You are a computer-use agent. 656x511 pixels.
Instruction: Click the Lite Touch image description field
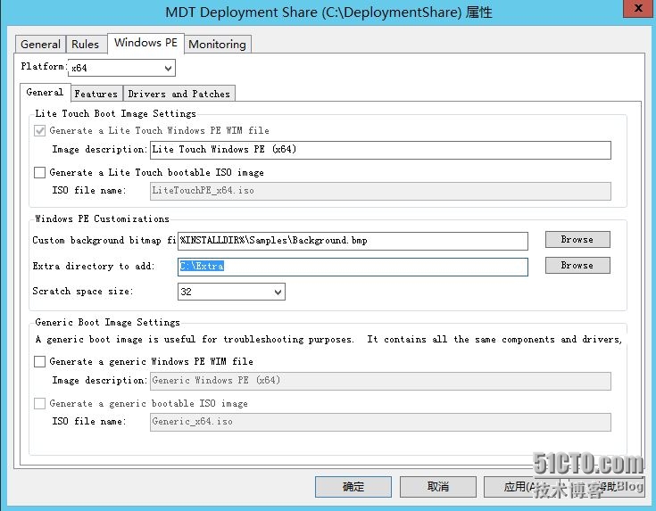(380, 150)
